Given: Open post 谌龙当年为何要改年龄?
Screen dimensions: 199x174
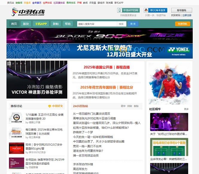Looking at the screenshot, I should pos(88,151).
